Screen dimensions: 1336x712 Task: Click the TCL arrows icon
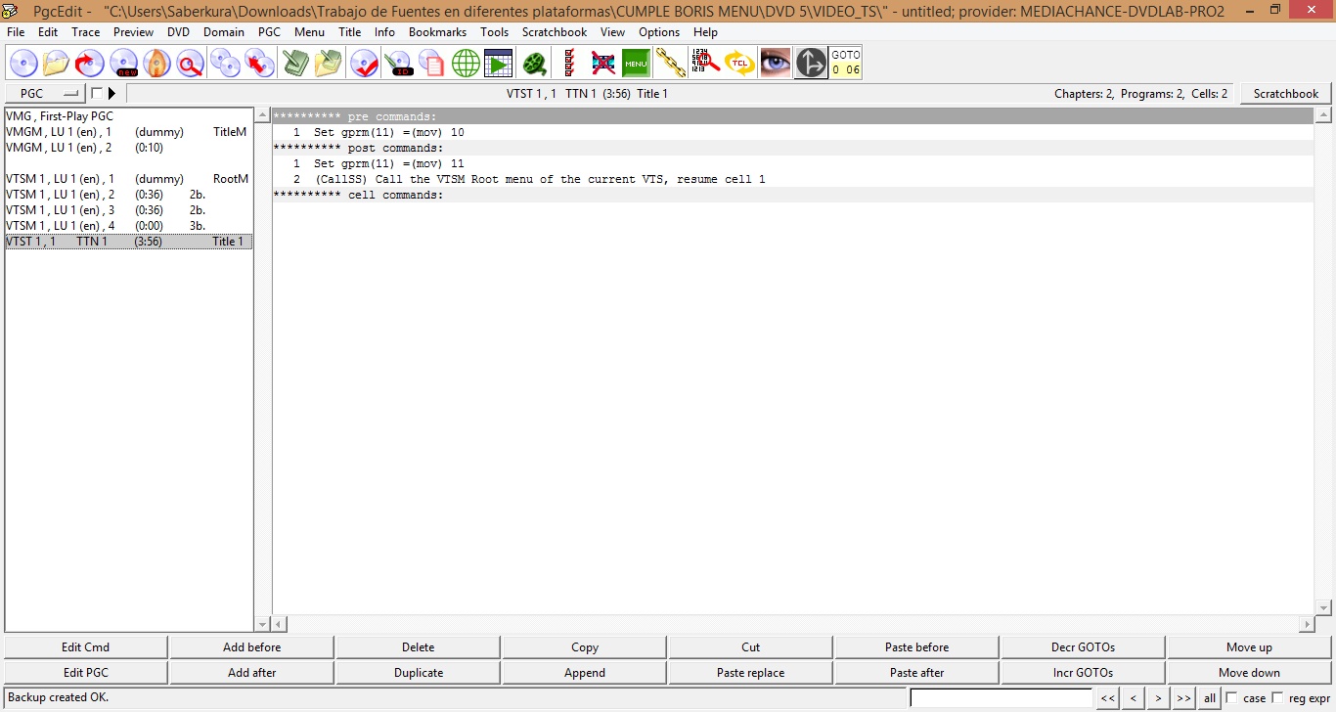[x=740, y=64]
